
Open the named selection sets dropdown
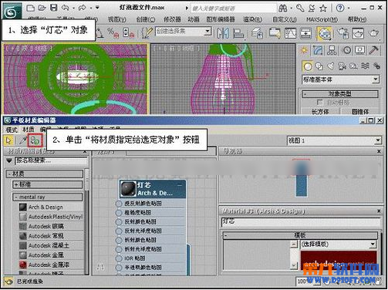207,32
